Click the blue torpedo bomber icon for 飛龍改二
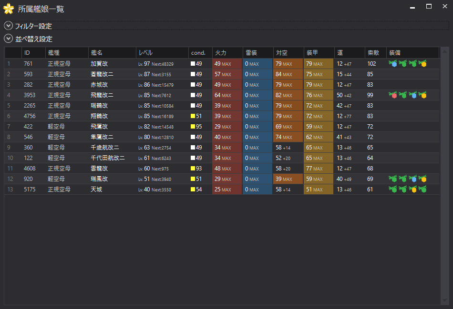Image resolution: width=453 pixels, height=309 pixels. 412,95
